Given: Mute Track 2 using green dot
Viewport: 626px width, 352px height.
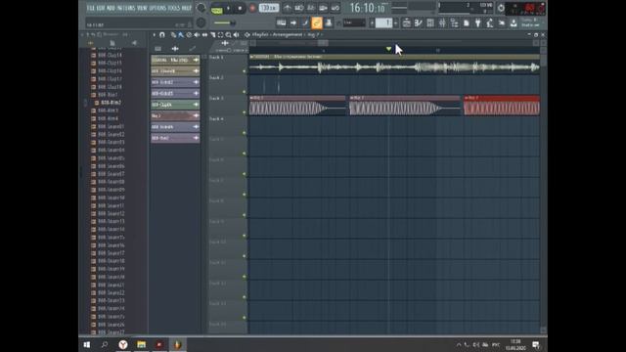Looking at the screenshot, I should 245,92.
